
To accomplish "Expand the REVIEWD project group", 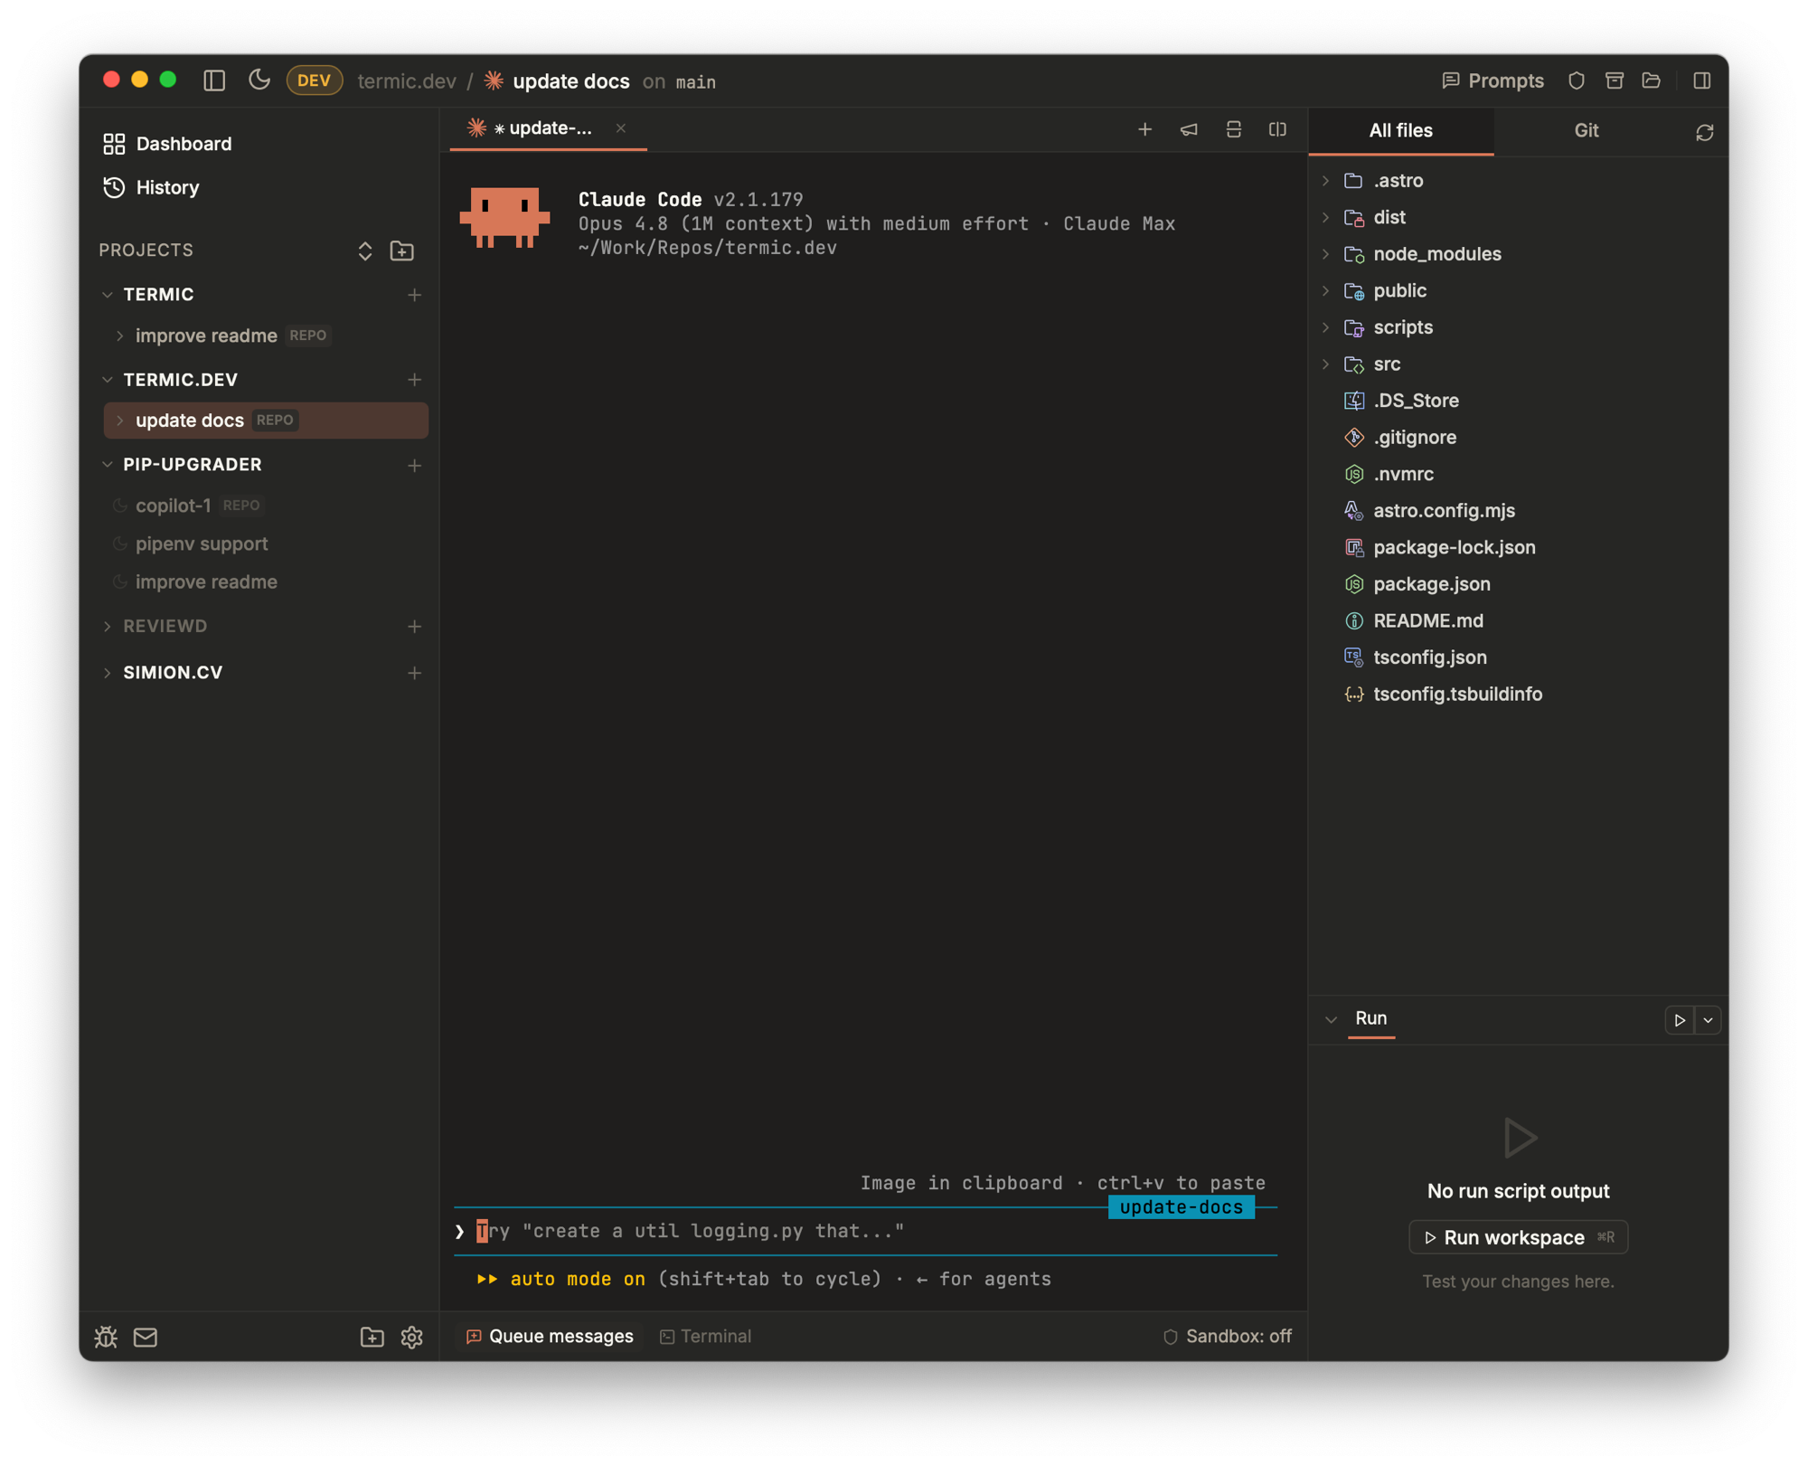I will point(108,627).
